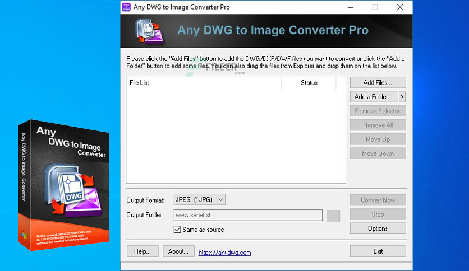Click the browse button beside Output Folder

tap(333, 216)
